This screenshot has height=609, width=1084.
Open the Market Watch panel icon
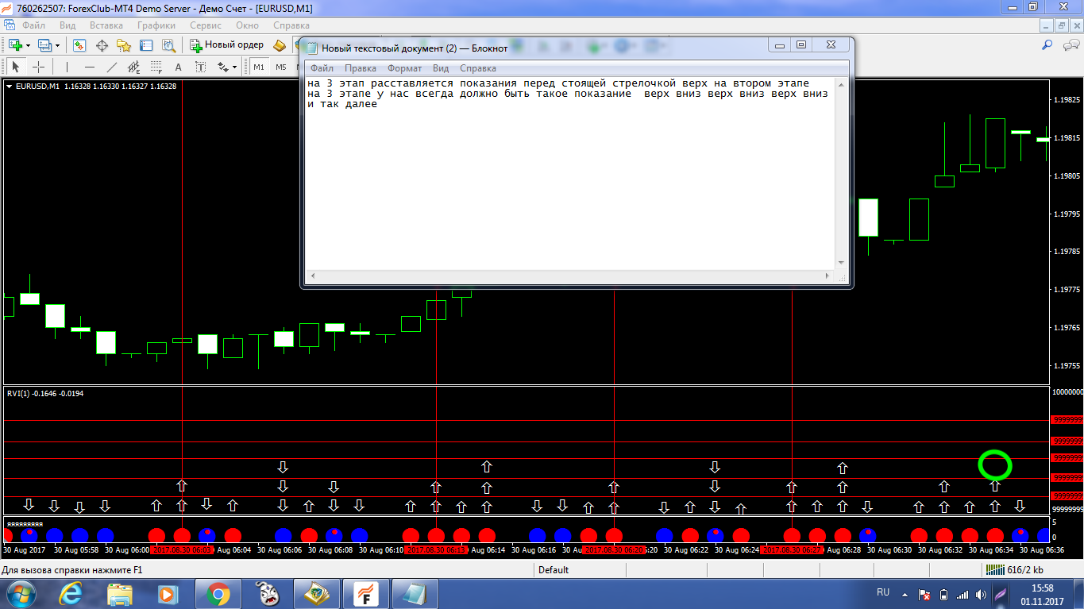click(x=79, y=45)
